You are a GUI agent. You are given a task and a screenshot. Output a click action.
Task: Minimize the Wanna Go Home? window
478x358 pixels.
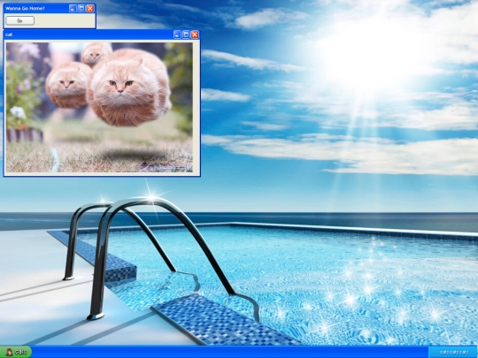coord(73,9)
